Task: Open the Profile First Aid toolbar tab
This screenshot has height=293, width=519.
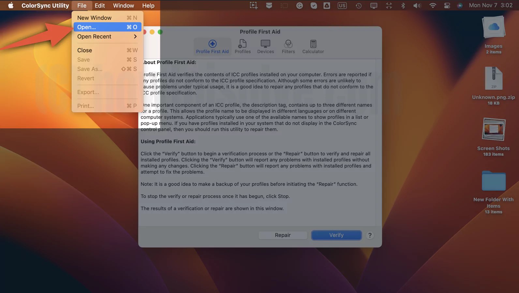Action: pyautogui.click(x=212, y=47)
